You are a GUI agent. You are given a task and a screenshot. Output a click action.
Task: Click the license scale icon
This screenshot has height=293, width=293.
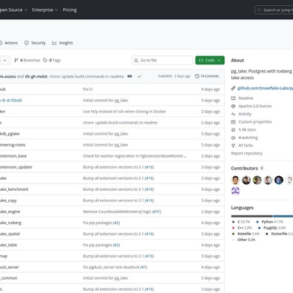233,106
